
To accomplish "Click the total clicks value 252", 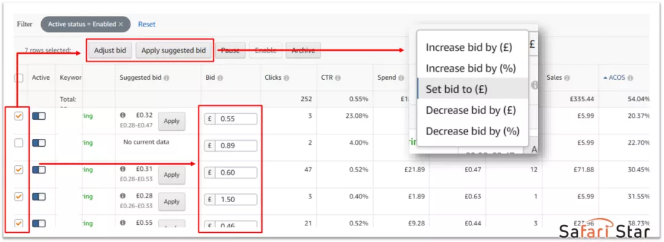I will pos(306,100).
